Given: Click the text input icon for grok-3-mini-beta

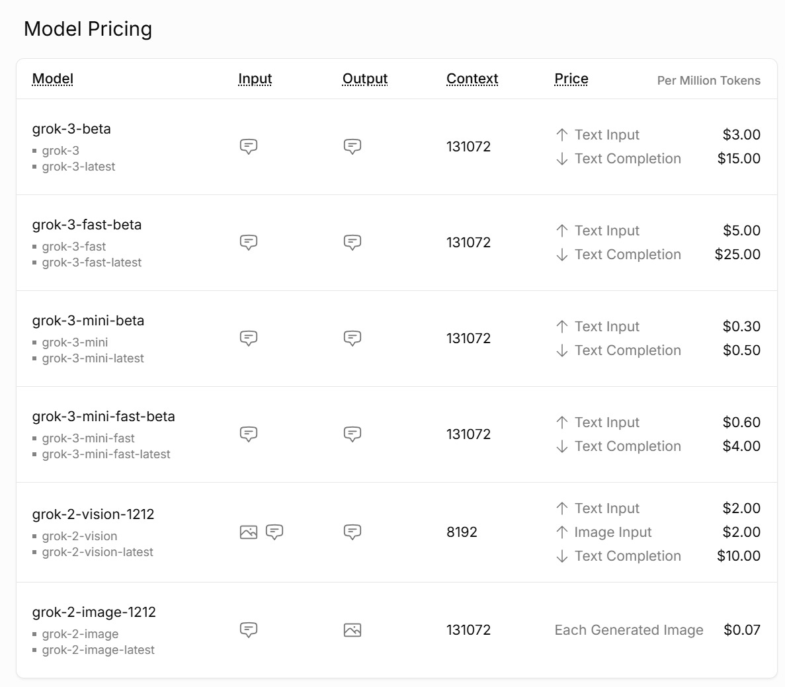Looking at the screenshot, I should 249,338.
